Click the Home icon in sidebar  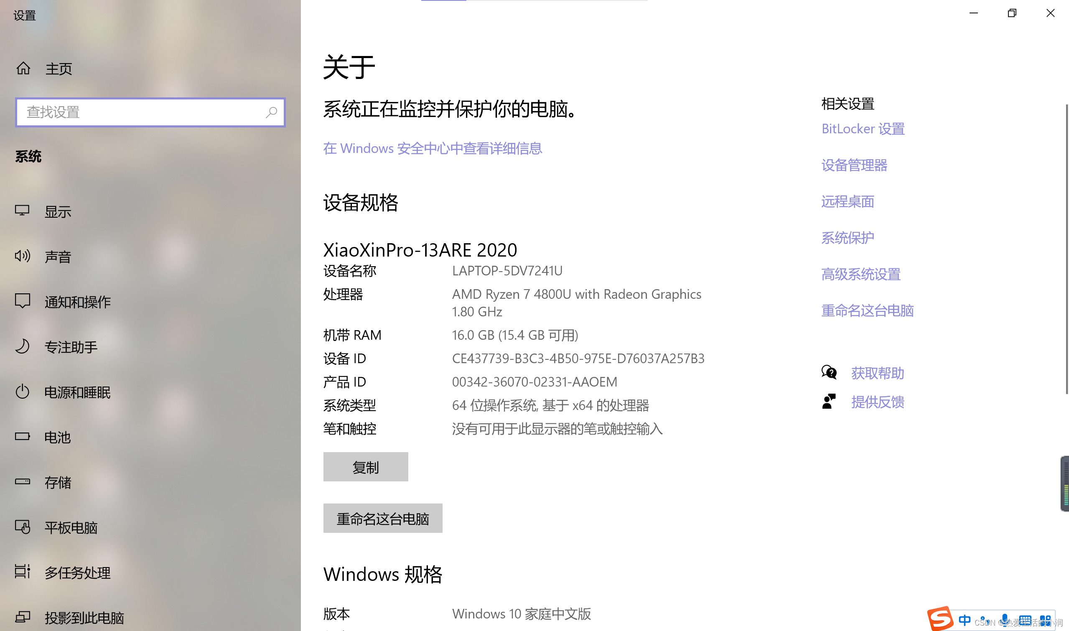point(23,68)
